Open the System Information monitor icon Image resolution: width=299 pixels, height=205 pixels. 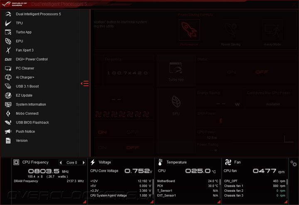(x=8, y=104)
